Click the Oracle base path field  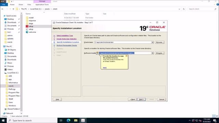click(123, 42)
